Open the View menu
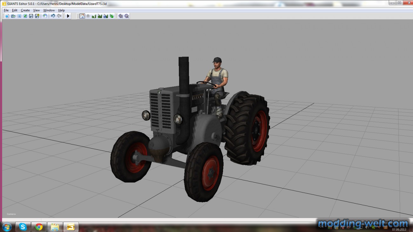 tap(37, 10)
